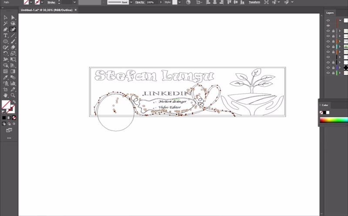Click vertical align top icon
This screenshot has width=348, height=216.
coord(229,2)
